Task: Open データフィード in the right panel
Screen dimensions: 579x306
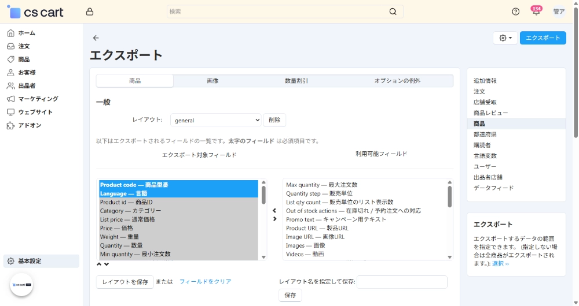Action: [x=494, y=188]
